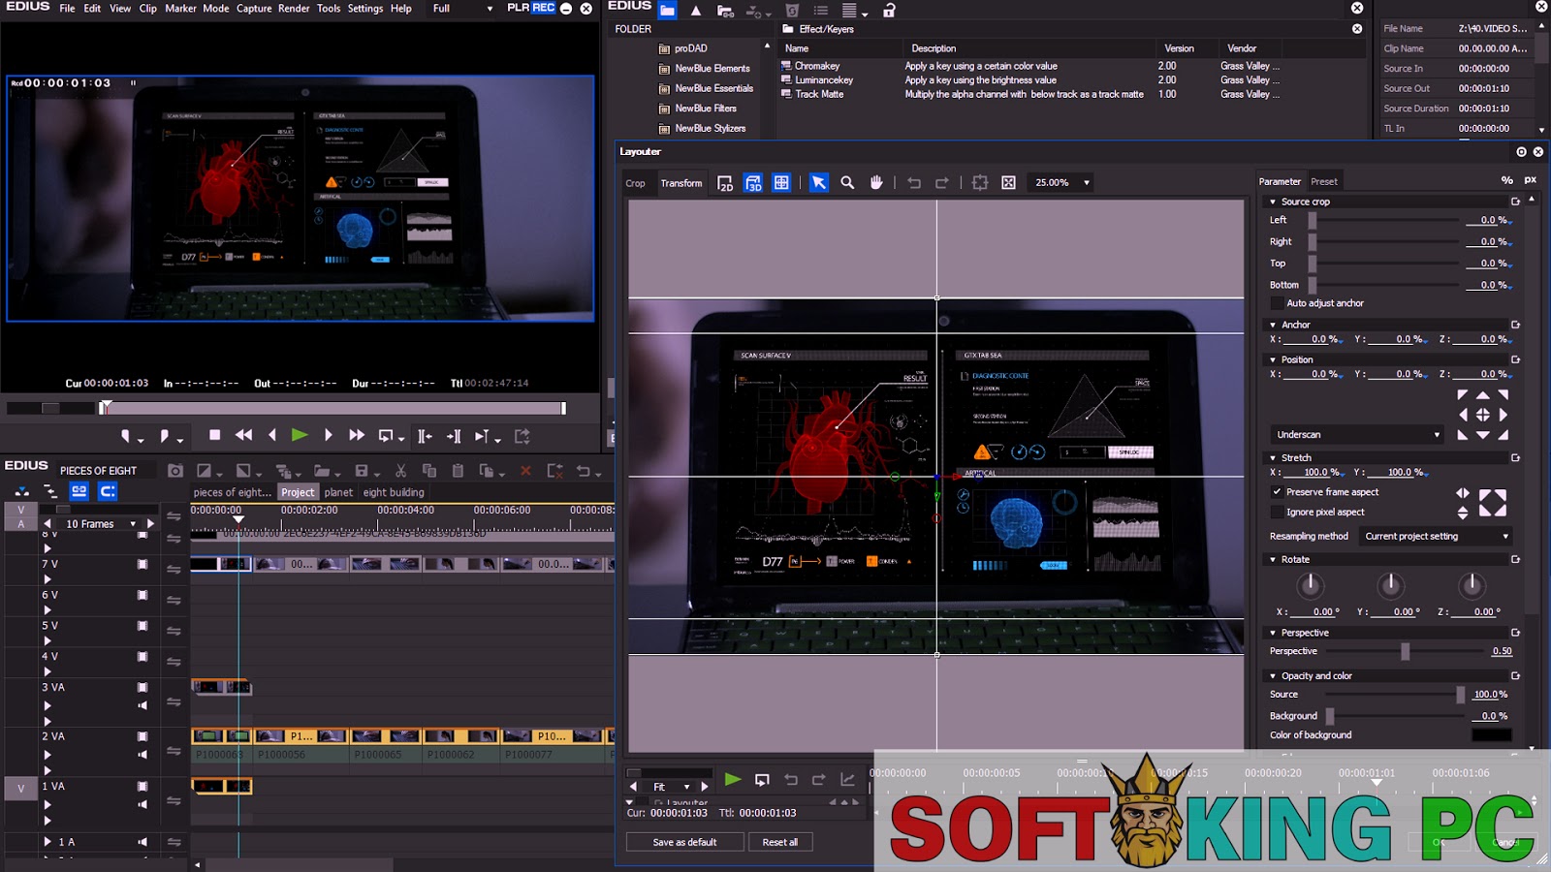The image size is (1551, 872).
Task: Open the zoom percentage dropdown showing 25.00%
Action: (x=1062, y=182)
